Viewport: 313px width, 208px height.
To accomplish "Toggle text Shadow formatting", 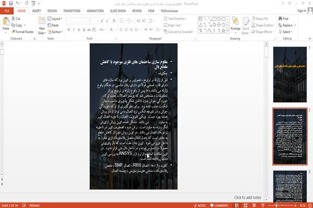I will [84, 30].
